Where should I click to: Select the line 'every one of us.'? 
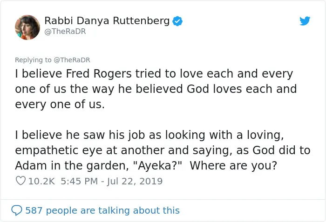coord(60,104)
